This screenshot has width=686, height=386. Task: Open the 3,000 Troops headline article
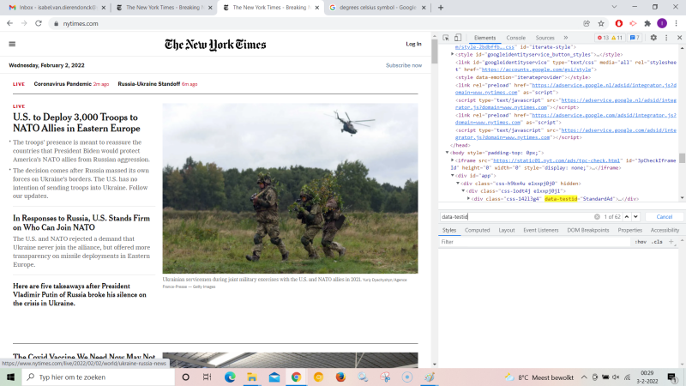[76, 123]
